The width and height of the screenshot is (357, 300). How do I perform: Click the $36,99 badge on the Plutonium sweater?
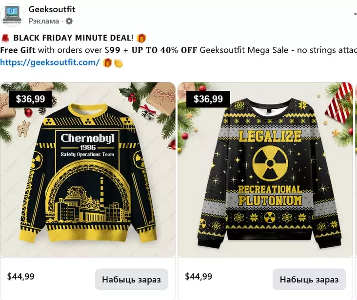click(x=208, y=100)
